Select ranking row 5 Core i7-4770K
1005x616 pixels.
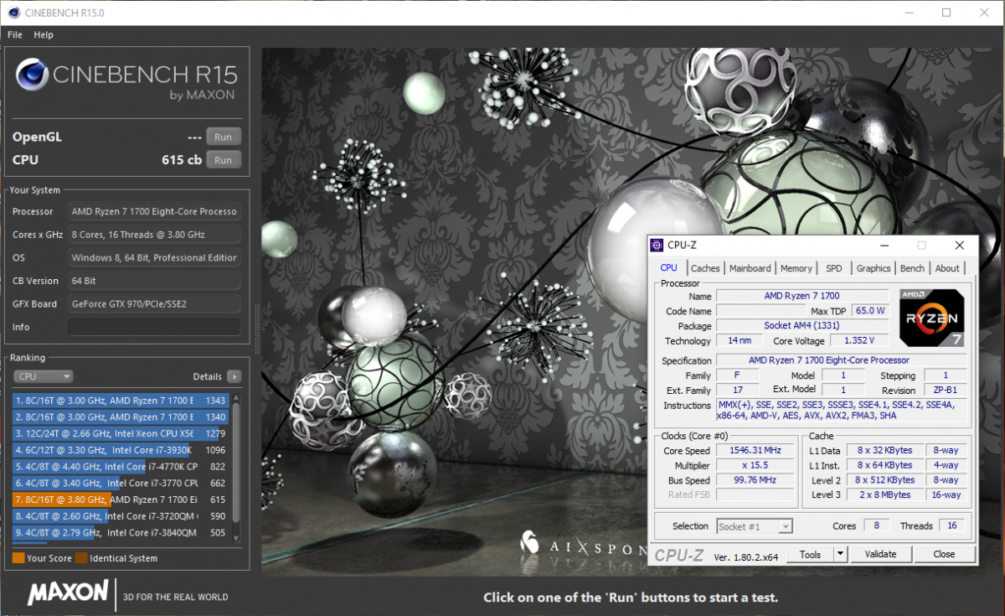121,466
